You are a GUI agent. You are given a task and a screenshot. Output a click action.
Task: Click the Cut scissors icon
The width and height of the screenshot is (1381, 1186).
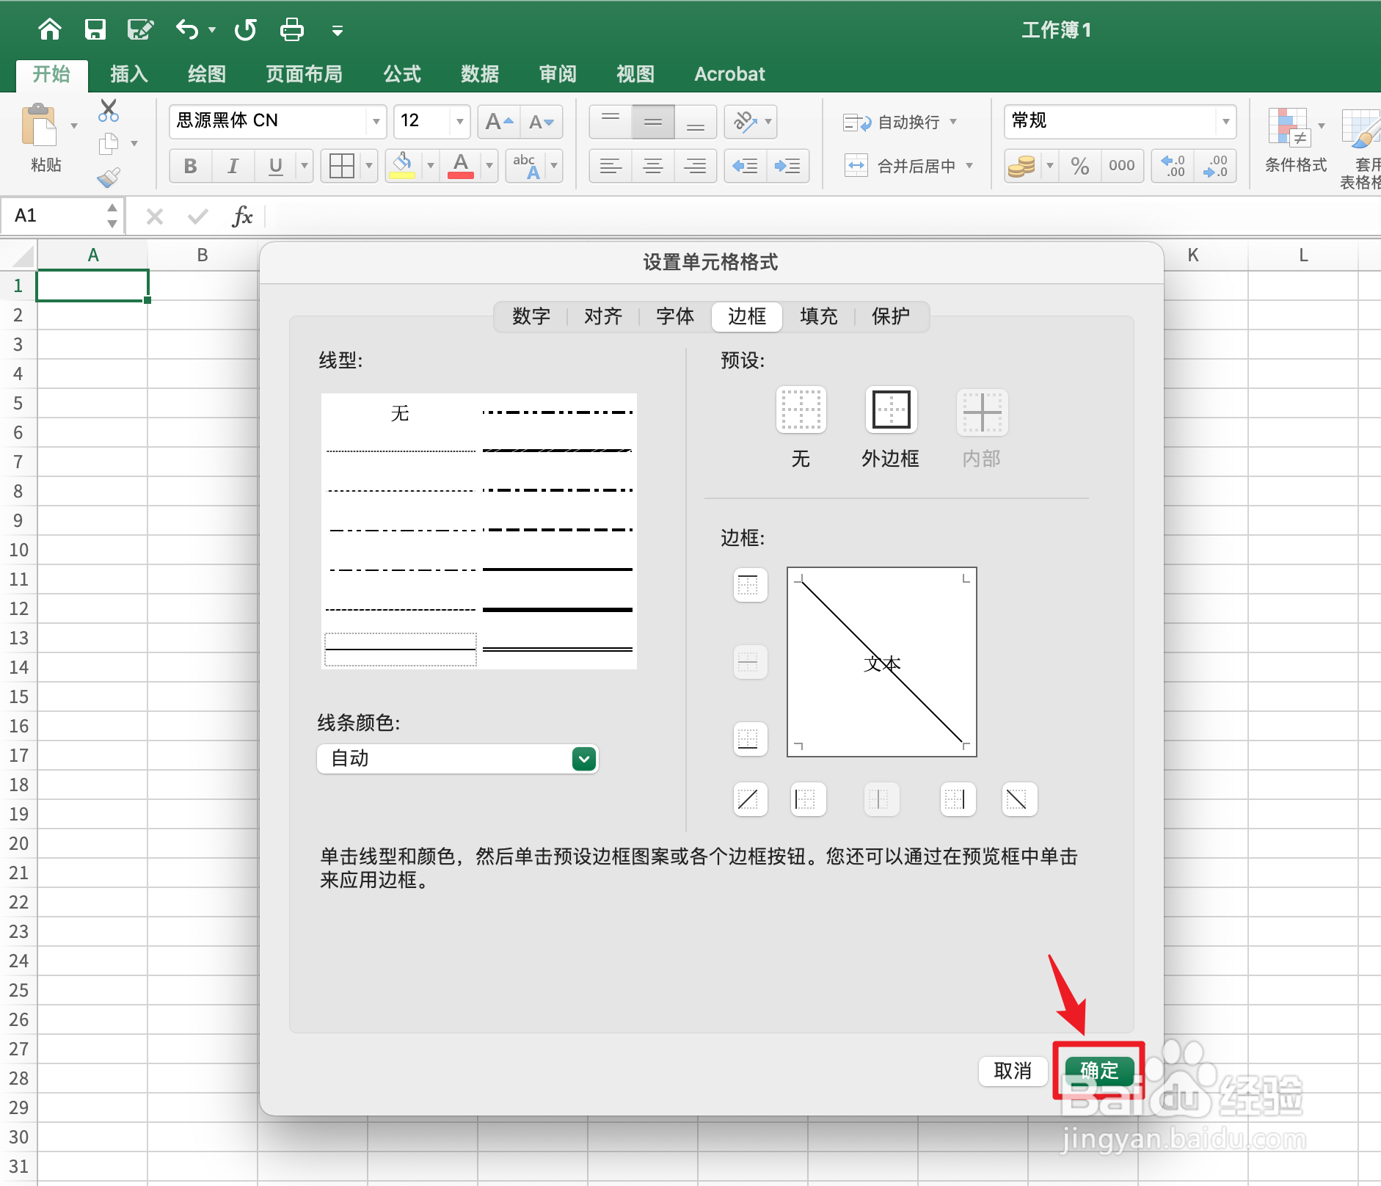point(108,109)
